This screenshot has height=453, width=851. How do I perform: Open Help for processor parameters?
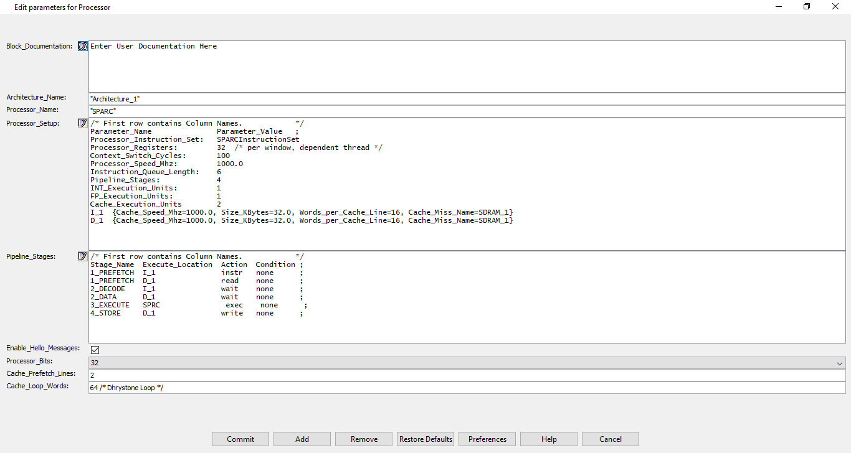tap(549, 439)
